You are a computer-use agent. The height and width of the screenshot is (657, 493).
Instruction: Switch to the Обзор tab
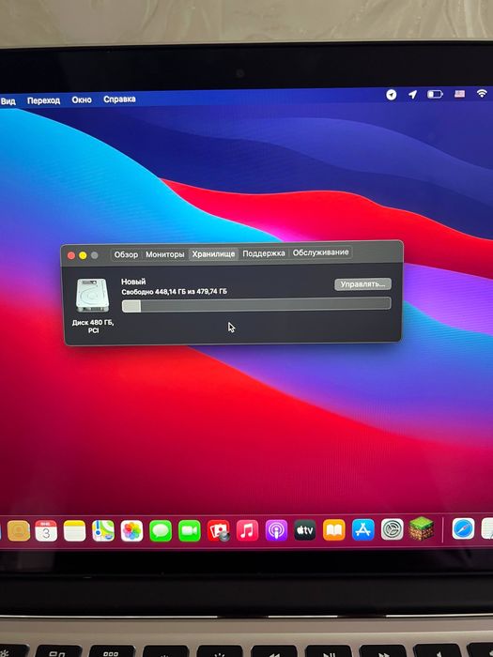(126, 254)
